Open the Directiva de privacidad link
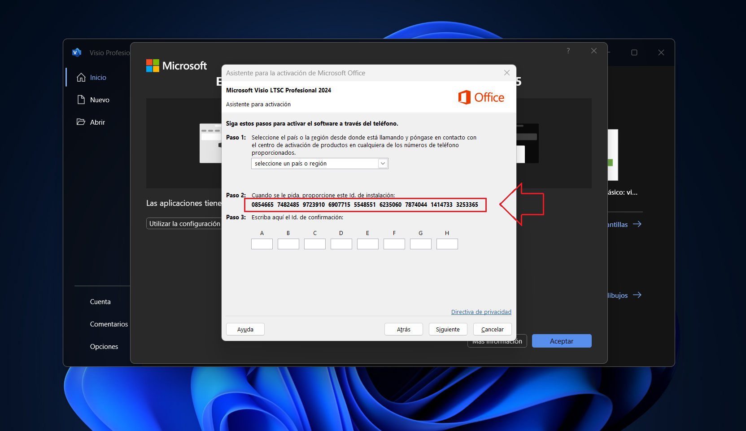Image resolution: width=746 pixels, height=431 pixels. pyautogui.click(x=481, y=312)
